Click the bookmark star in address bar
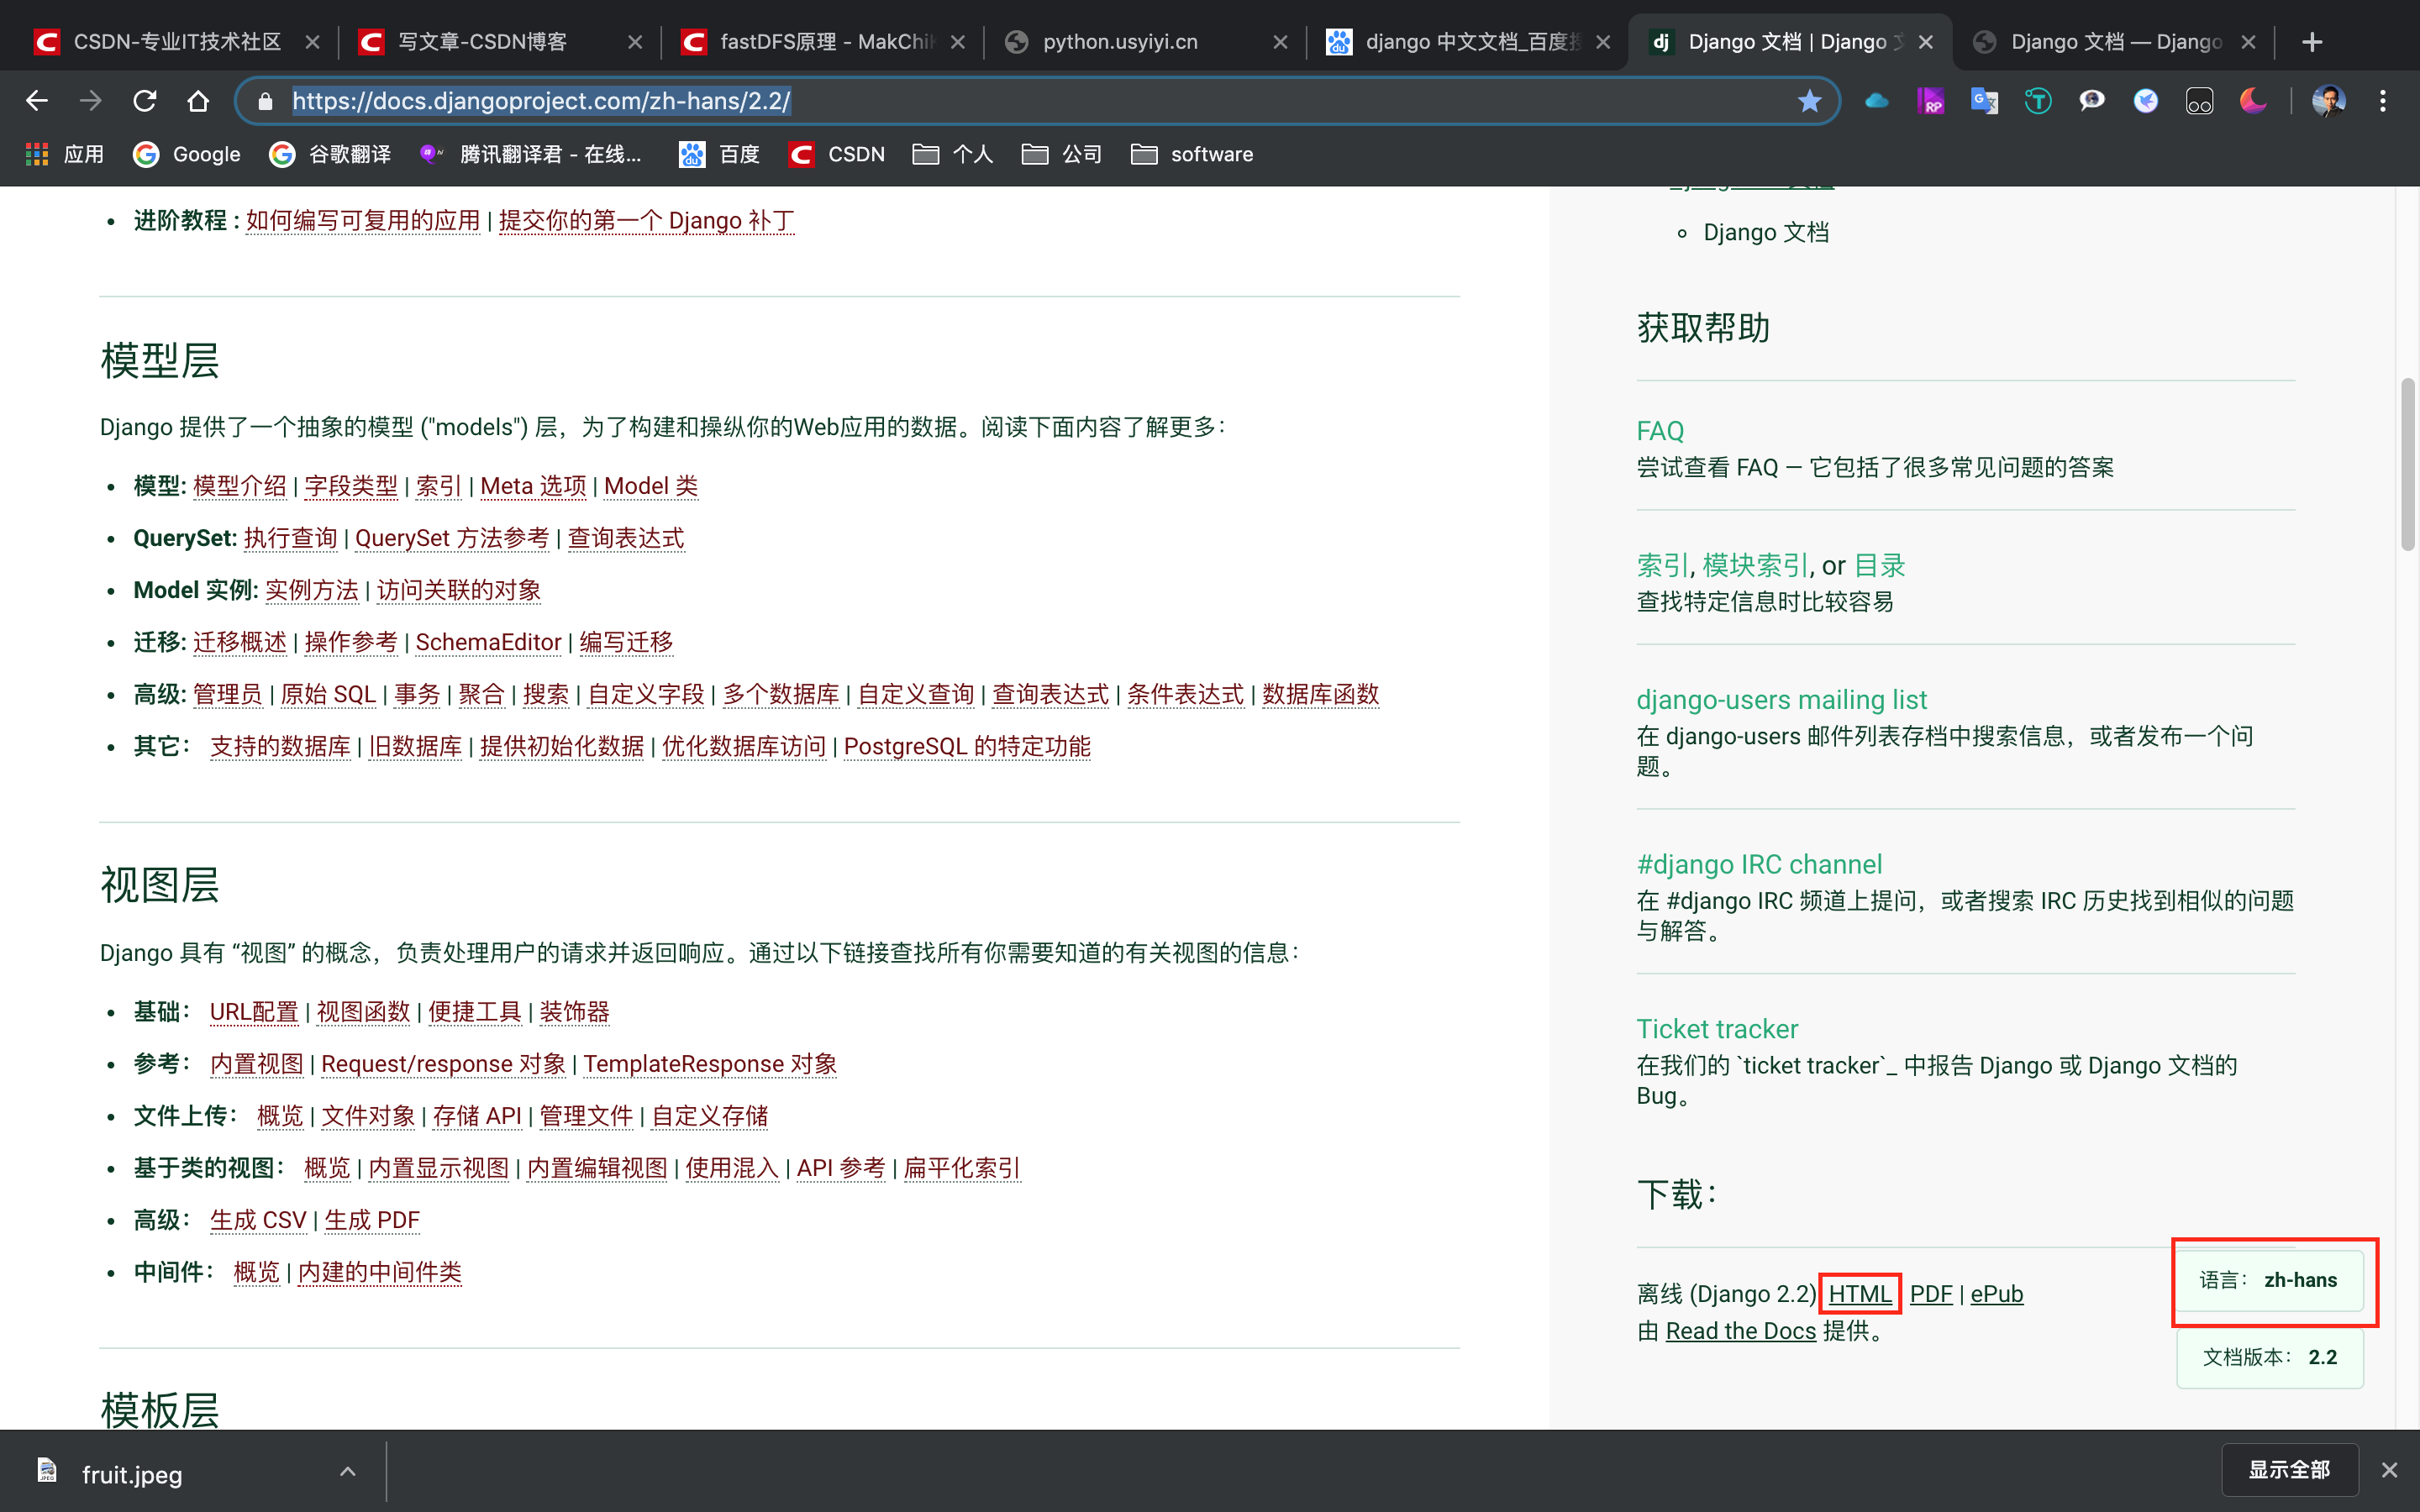2420x1512 pixels. tap(1809, 101)
